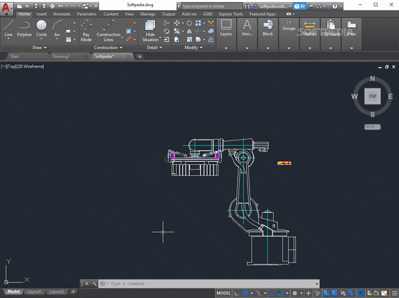Click in the keyword search field
399x298 pixels.
click(211, 6)
